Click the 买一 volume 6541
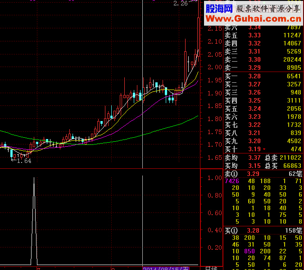Screen dimensions: 304x270 294,76
